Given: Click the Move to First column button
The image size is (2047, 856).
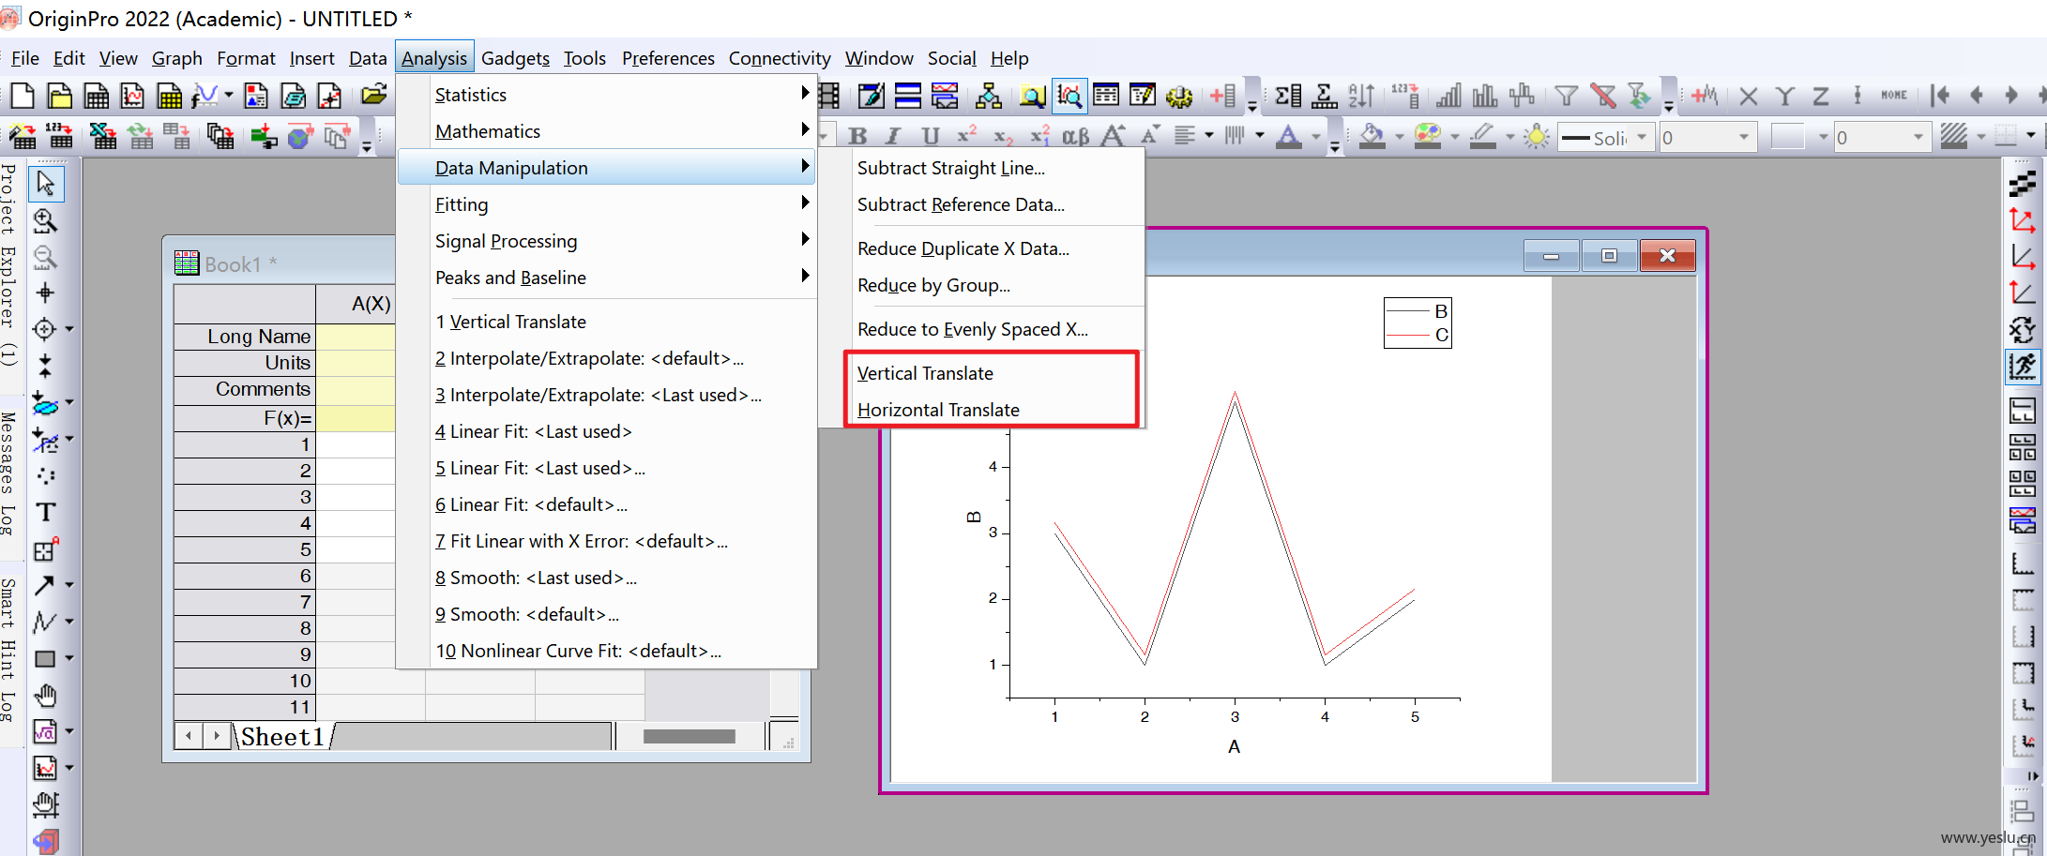Looking at the screenshot, I should [1940, 95].
